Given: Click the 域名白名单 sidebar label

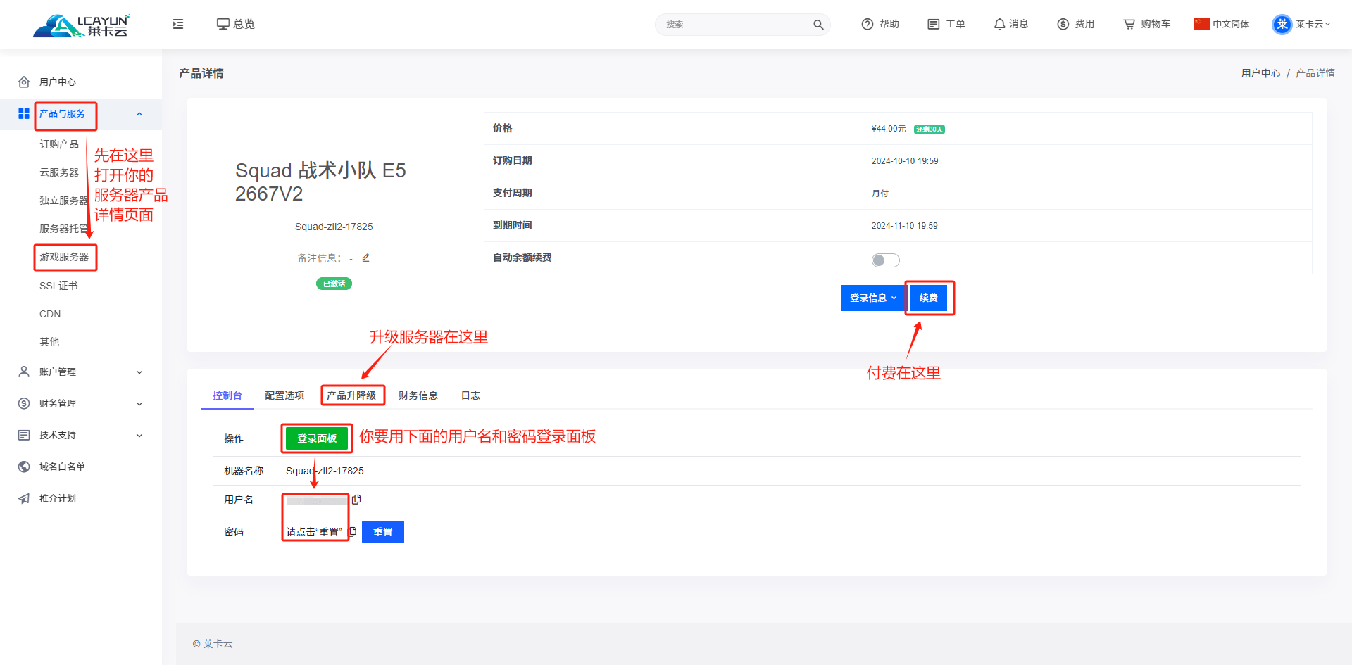Looking at the screenshot, I should 62,467.
